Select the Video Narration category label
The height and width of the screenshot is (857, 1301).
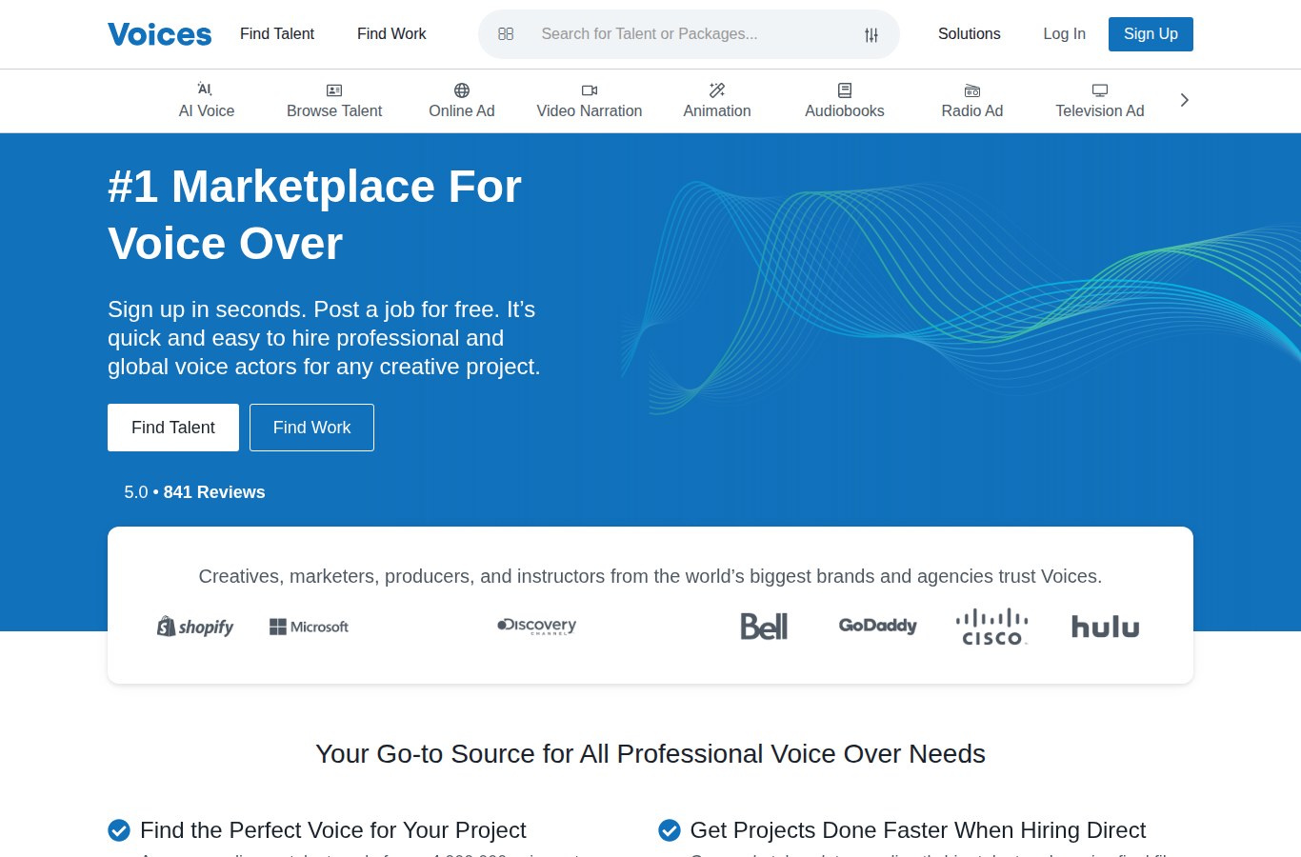pyautogui.click(x=590, y=110)
